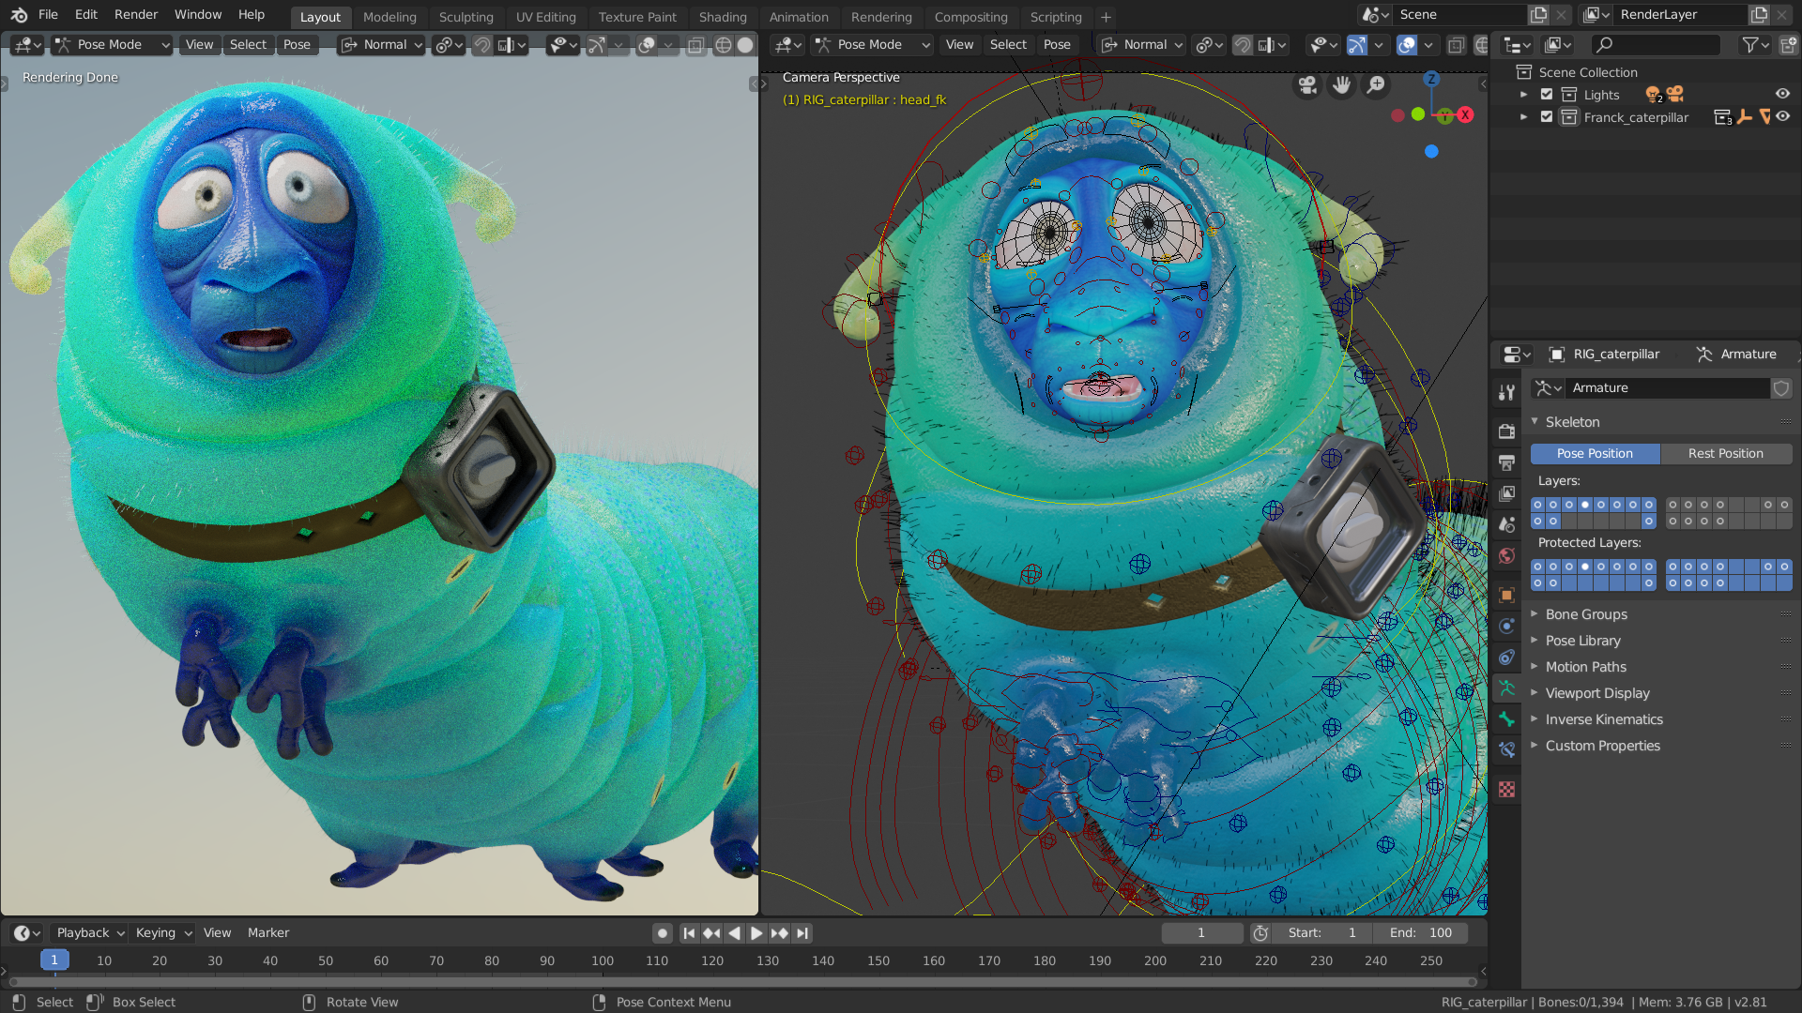
Task: Click the Rest Position button
Action: [x=1725, y=454]
